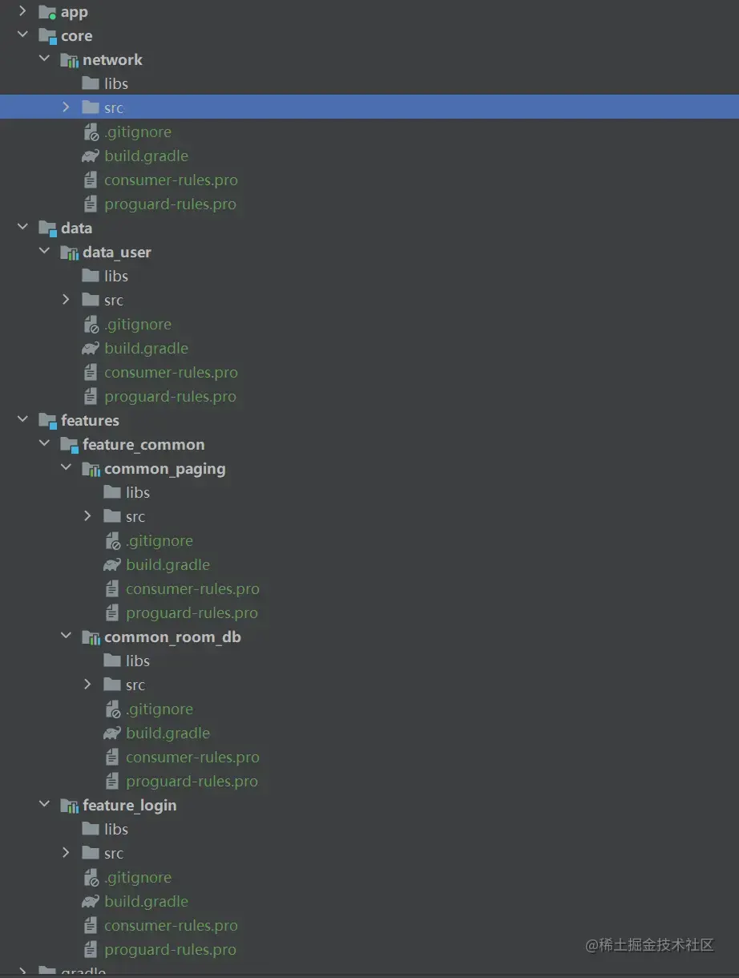Click the proguard-rules.pro file icon under network
The height and width of the screenshot is (978, 739).
[x=91, y=204]
